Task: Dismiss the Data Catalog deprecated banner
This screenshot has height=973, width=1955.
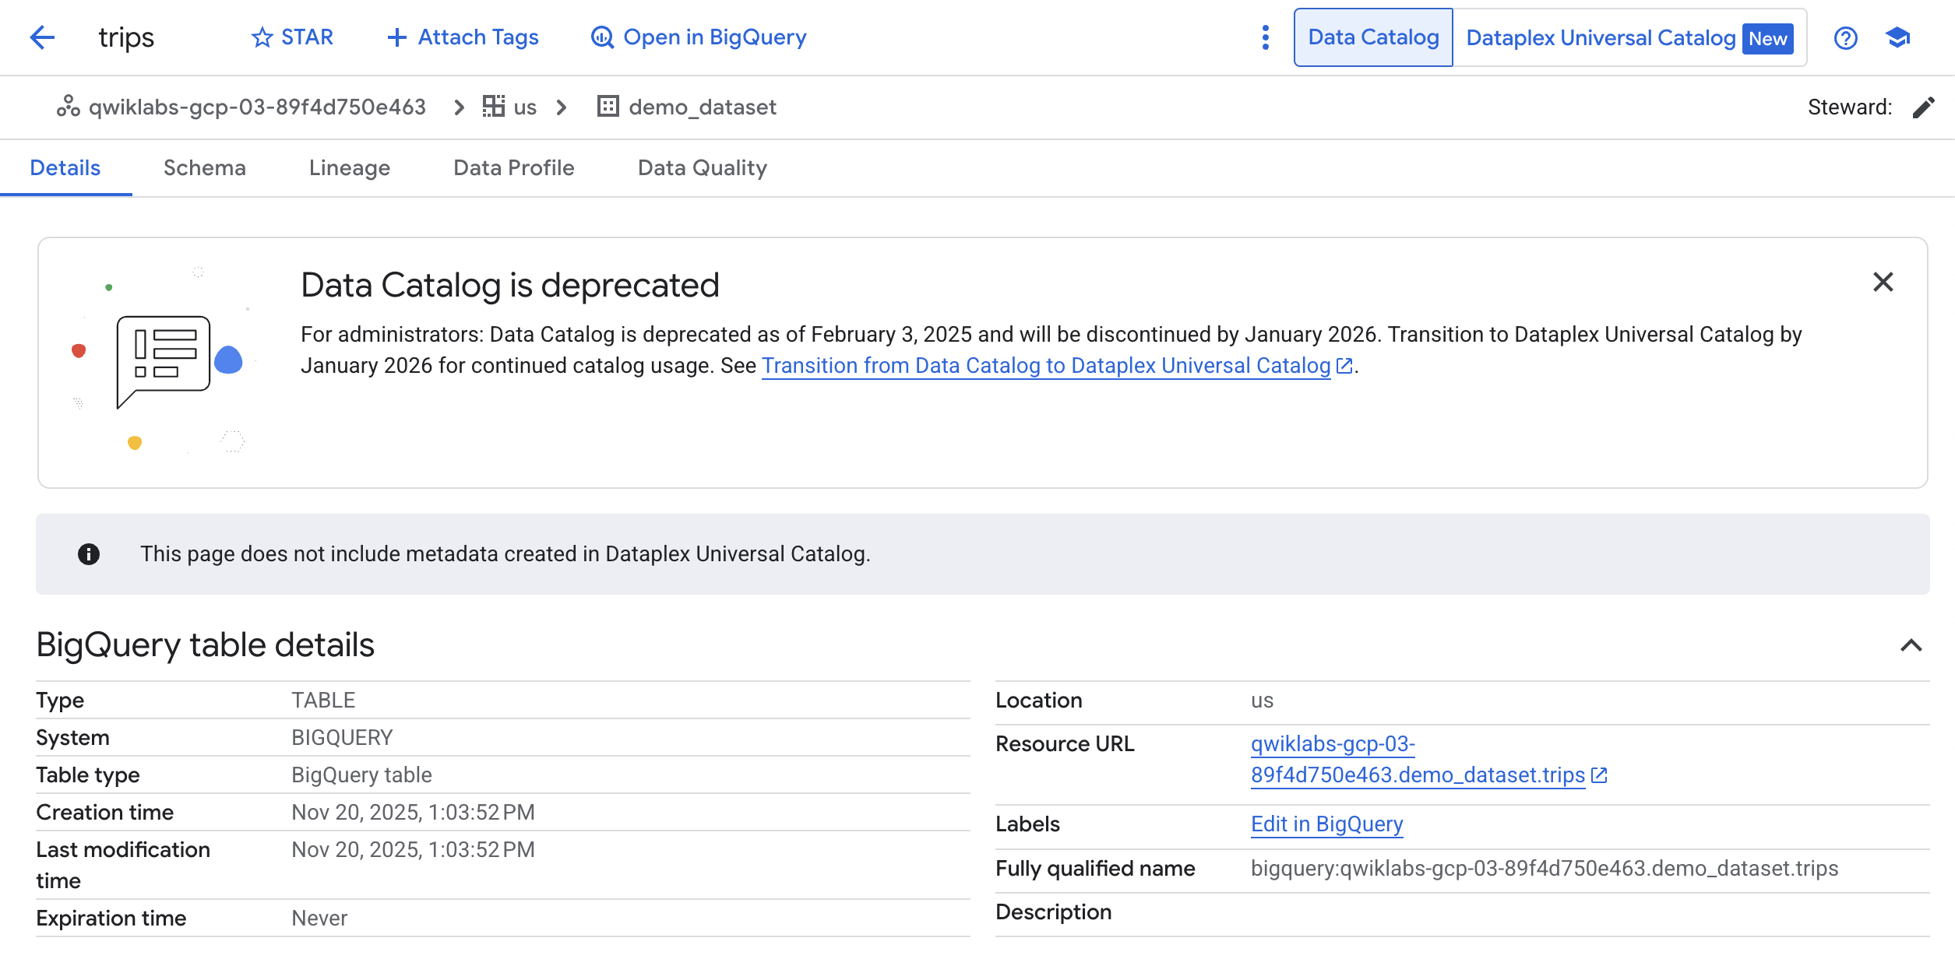Action: point(1883,282)
